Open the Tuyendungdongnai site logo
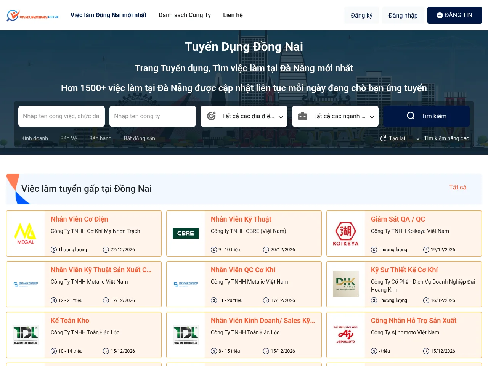The width and height of the screenshot is (488, 366). 32,15
